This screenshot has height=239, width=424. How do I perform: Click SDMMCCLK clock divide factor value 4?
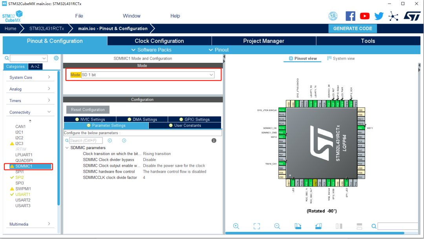(x=144, y=178)
